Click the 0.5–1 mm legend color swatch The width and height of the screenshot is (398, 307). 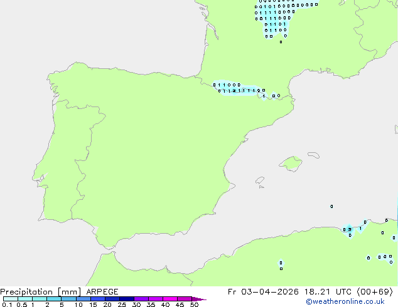click(25, 299)
